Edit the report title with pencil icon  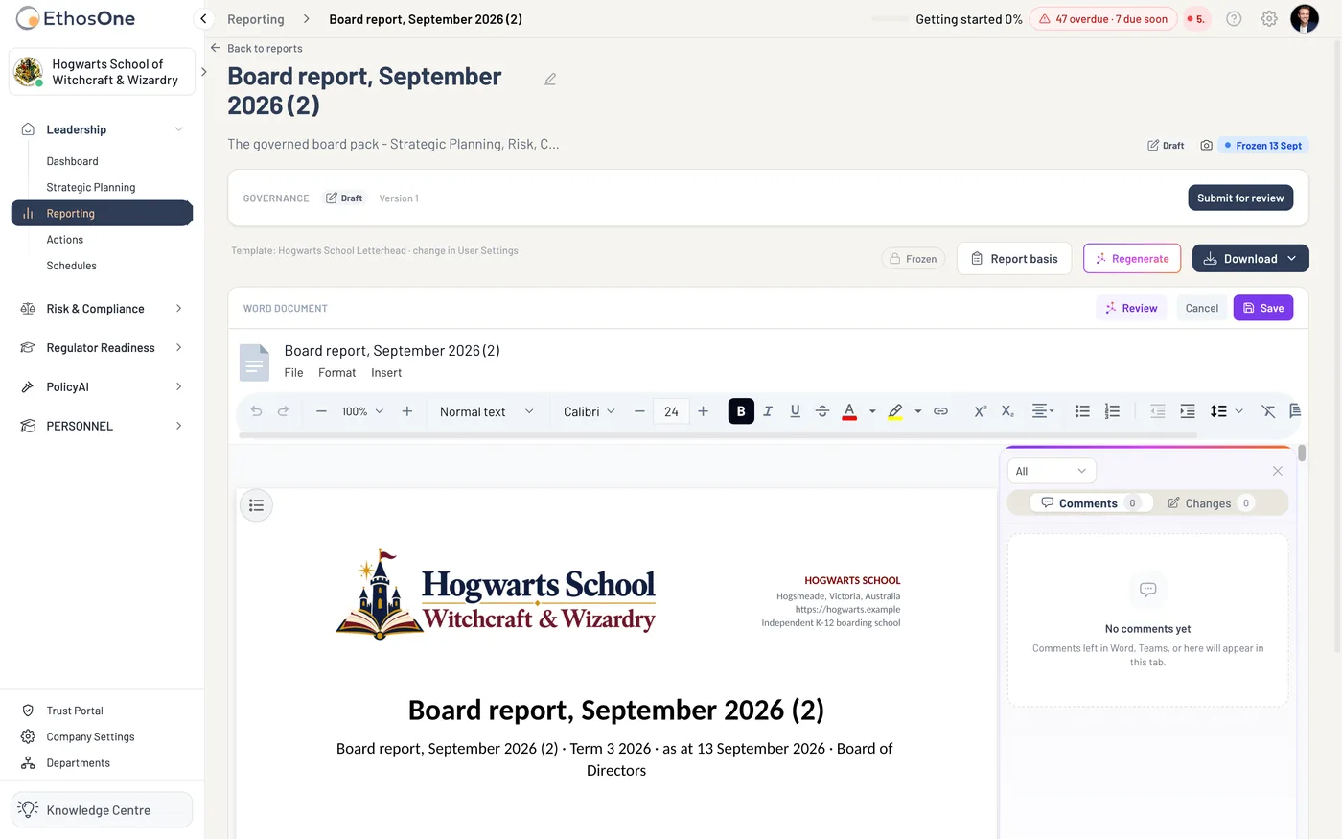point(550,80)
